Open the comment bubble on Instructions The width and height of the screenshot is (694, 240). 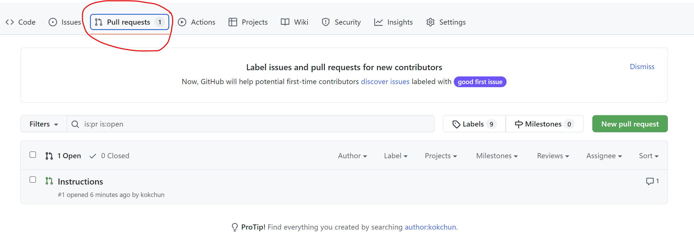(x=652, y=181)
